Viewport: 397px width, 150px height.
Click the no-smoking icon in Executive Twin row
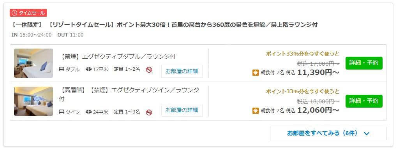pos(149,112)
